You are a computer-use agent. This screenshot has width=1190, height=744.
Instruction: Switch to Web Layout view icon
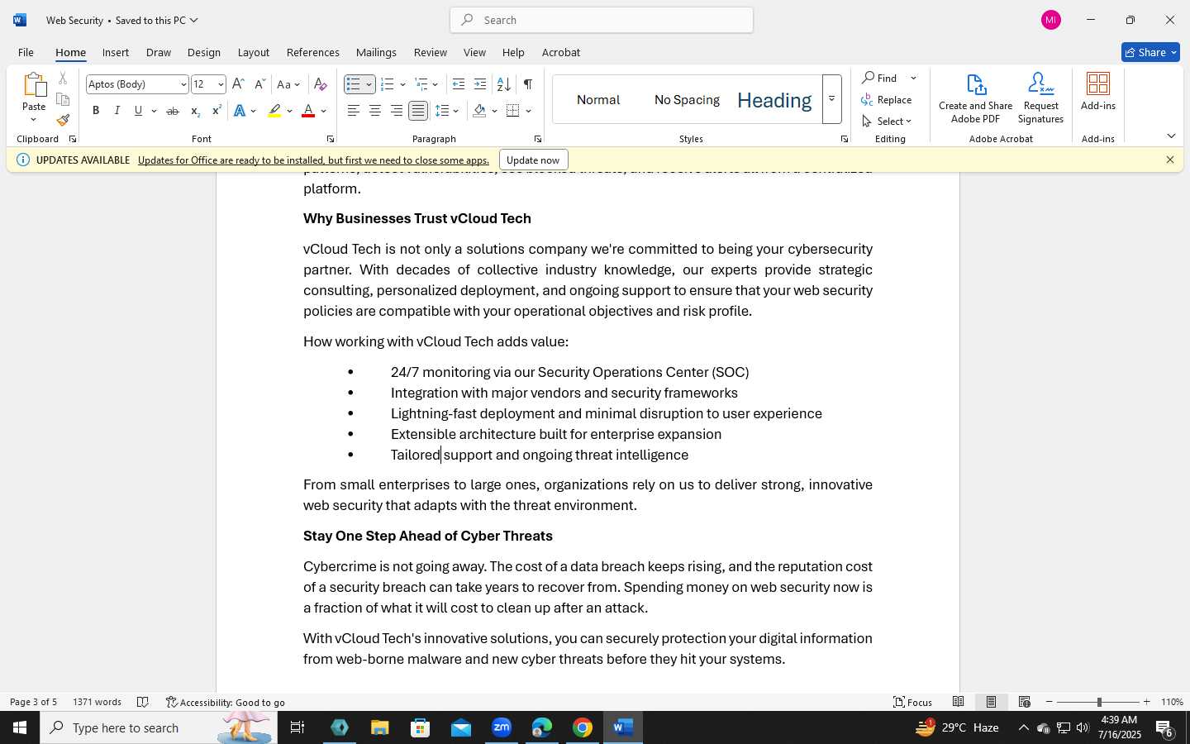pyautogui.click(x=1025, y=702)
